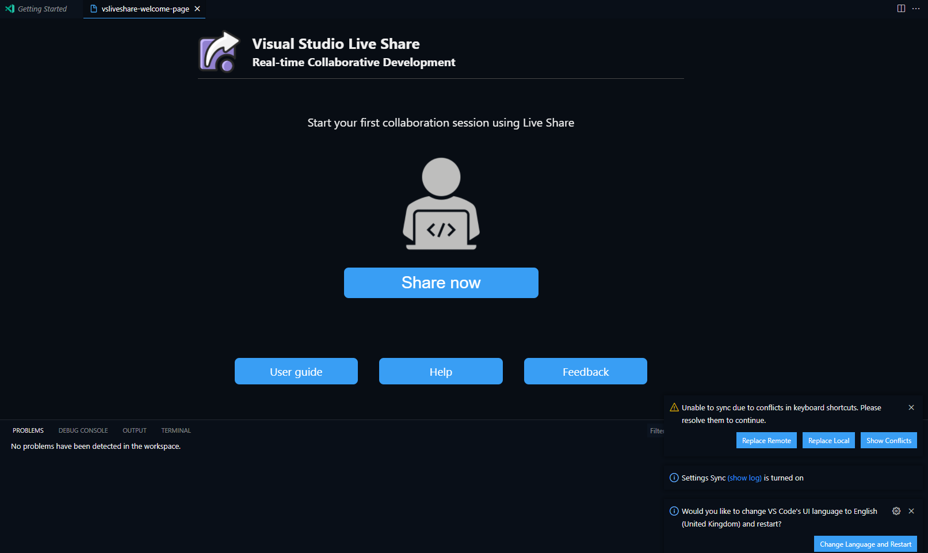Click the Share now button
Screen dimensions: 928x553
tap(441, 283)
